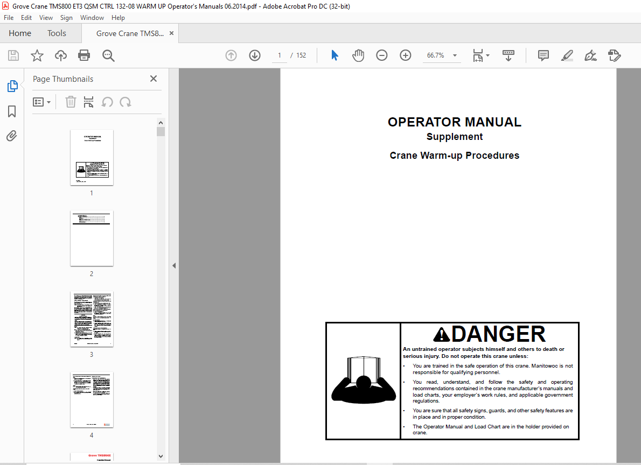Click the Fit page width tool
641x465 pixels.
[478, 55]
